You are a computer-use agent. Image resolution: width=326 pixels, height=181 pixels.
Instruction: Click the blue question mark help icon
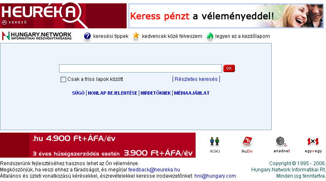pyautogui.click(x=87, y=36)
